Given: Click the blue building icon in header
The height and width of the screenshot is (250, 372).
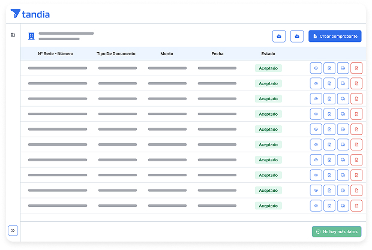Looking at the screenshot, I should (x=31, y=36).
